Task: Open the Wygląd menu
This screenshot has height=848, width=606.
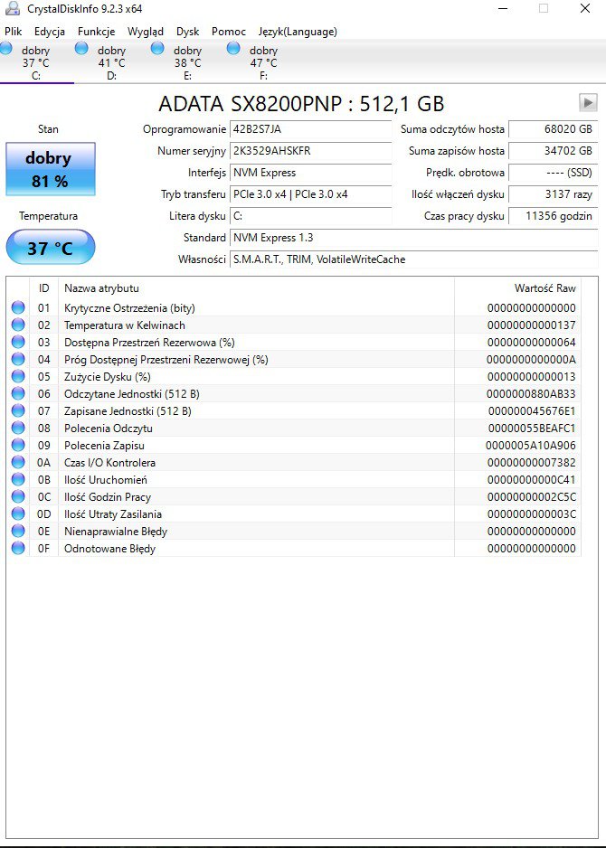Action: [146, 32]
